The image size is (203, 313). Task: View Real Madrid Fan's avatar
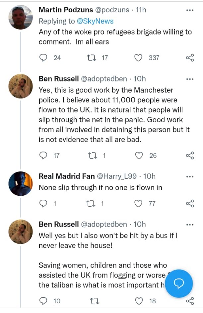pyautogui.click(x=20, y=184)
